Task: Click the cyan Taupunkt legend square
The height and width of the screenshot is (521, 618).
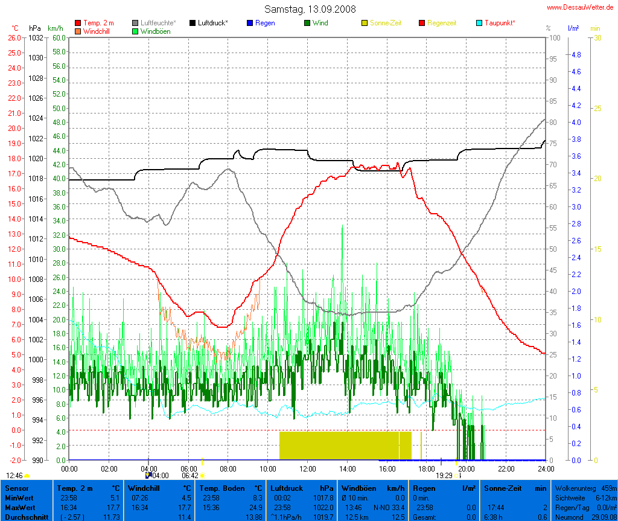Action: point(479,23)
